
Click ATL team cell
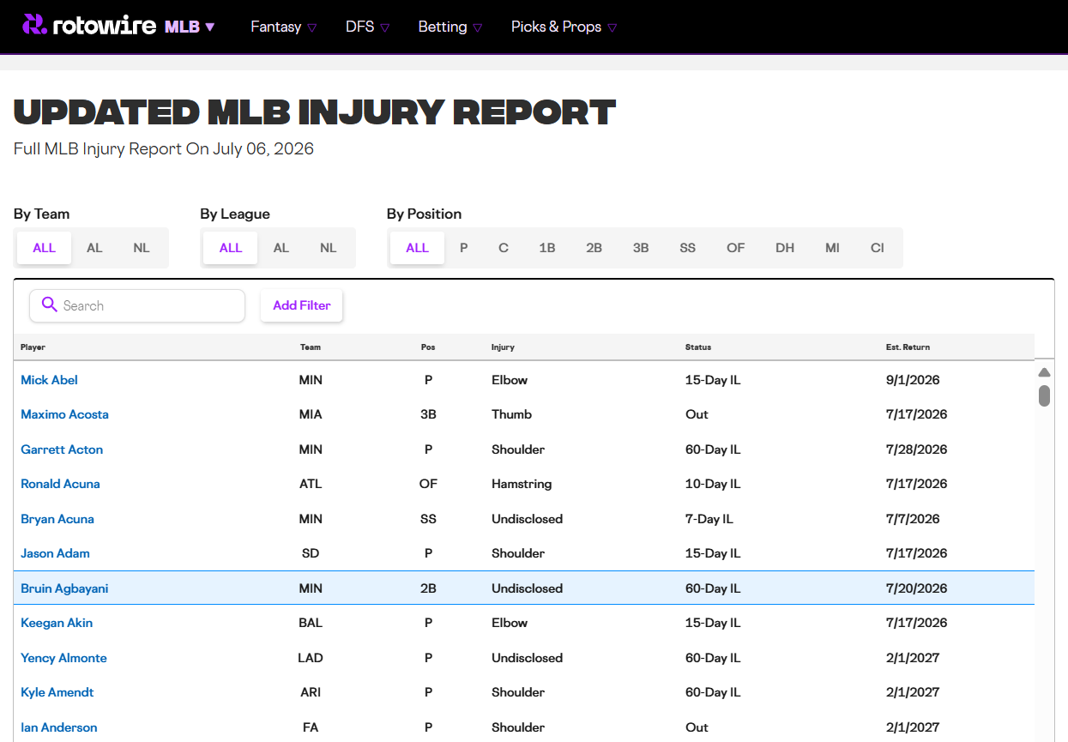pyautogui.click(x=311, y=484)
